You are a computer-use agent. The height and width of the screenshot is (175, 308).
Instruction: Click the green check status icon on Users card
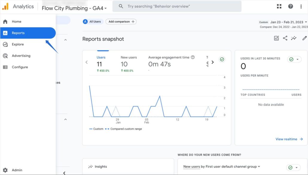coord(222,59)
